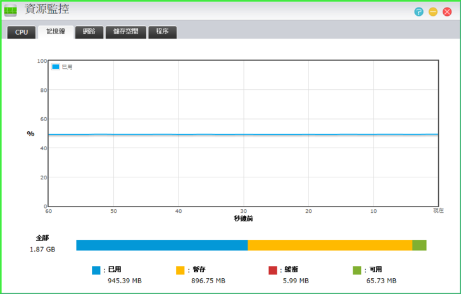The height and width of the screenshot is (294, 461).
Task: Click the yellow cached segment of memory bar
Action: click(x=329, y=245)
